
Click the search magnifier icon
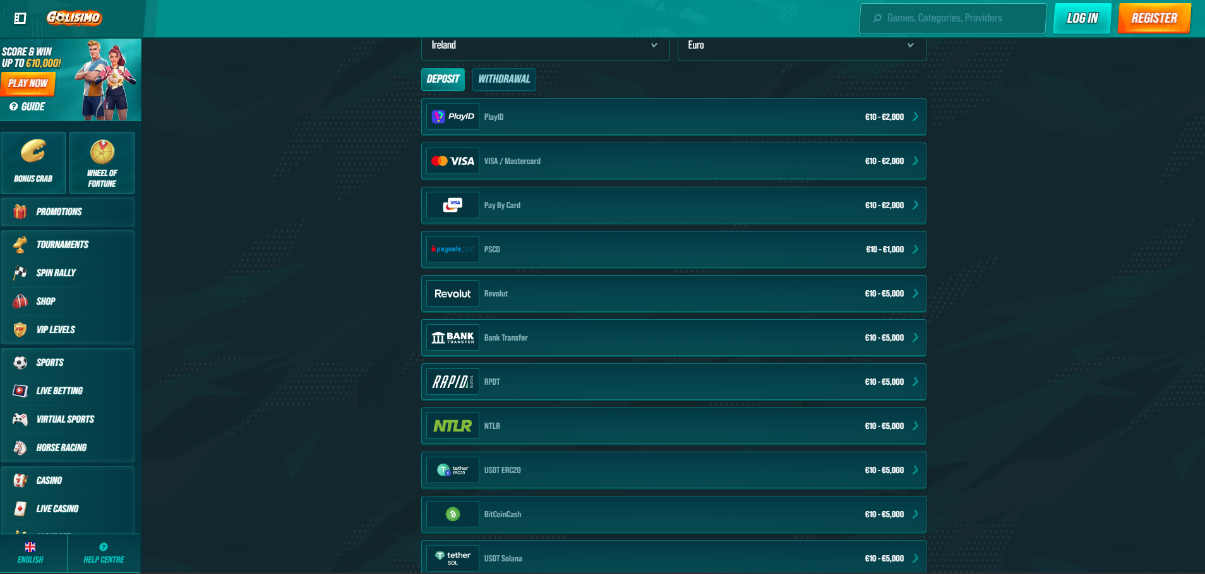877,18
